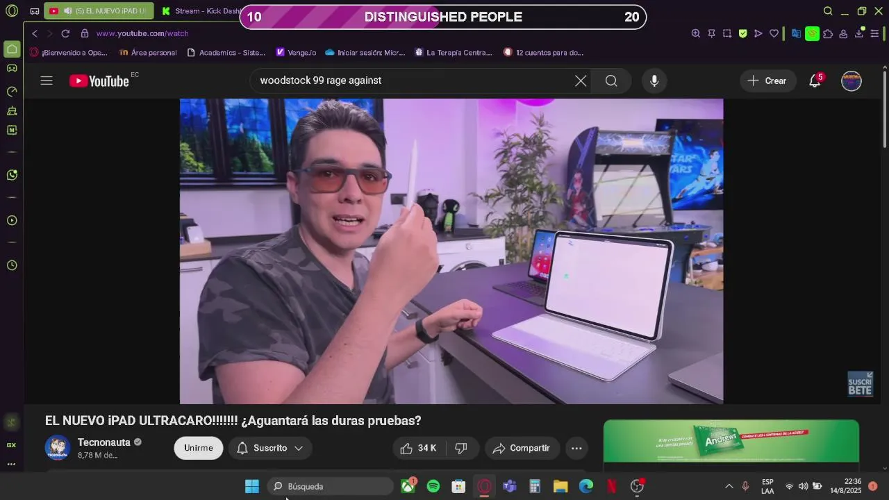Screen dimensions: 889x500
Task: Go back to the previous page
Action: click(x=35, y=33)
